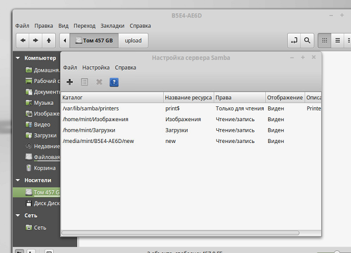Click the share properties list icon
The width and height of the screenshot is (351, 253).
click(84, 82)
